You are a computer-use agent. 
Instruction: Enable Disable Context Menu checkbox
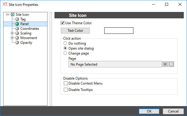[66, 83]
